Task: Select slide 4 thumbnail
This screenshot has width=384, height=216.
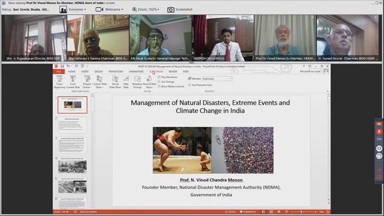Action: [x=73, y=166]
